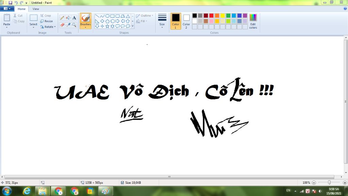Choose the Down arrow shape

point(97,26)
